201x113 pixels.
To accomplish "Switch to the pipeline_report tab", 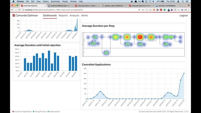I will coord(114,6).
